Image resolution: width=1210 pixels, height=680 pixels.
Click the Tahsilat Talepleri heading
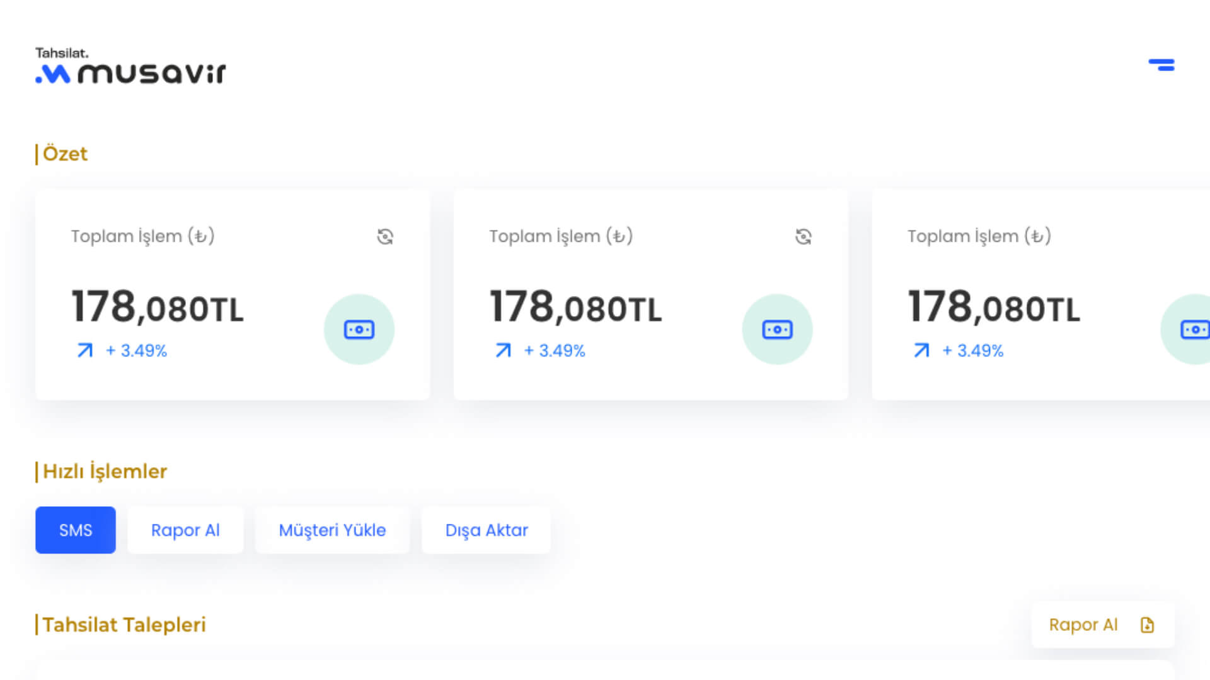(124, 625)
